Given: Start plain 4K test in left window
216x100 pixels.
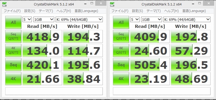Looking at the screenshot, I should (x=13, y=79).
